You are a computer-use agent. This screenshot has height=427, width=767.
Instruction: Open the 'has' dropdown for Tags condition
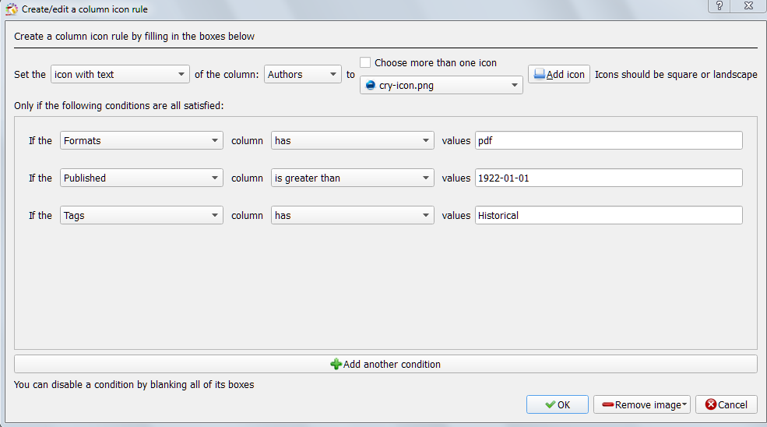[x=352, y=216]
